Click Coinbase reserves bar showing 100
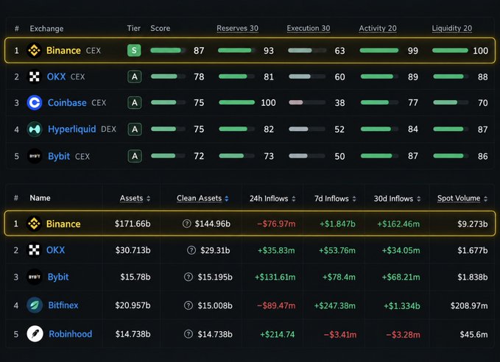Viewport: 500px width, 362px height. (236, 102)
